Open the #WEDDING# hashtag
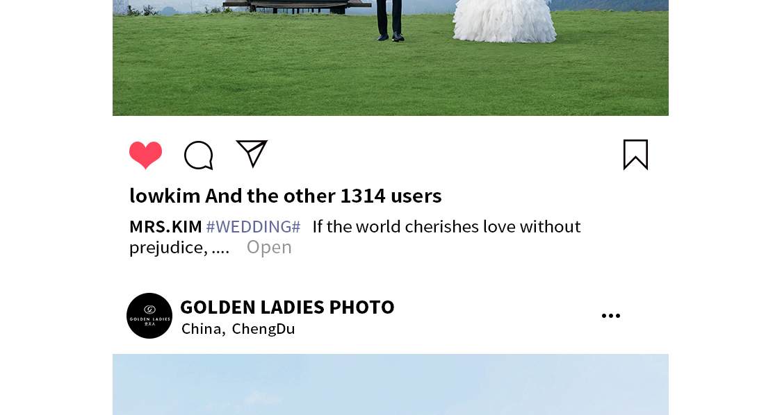The image size is (782, 415). (253, 227)
